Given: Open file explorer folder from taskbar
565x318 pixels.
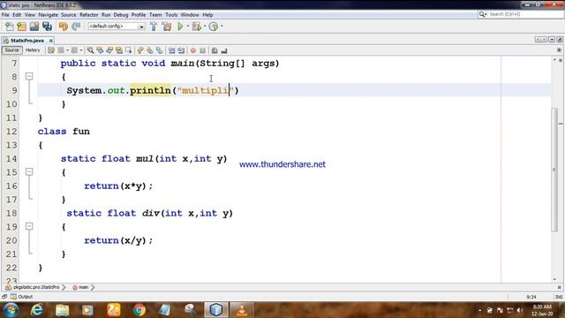Looking at the screenshot, I should coord(63,310).
